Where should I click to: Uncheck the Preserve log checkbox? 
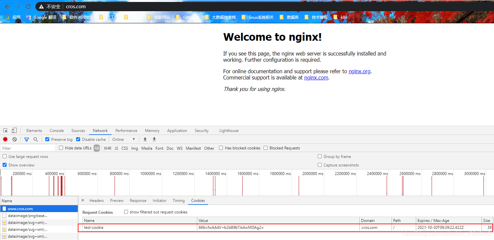[x=47, y=139]
